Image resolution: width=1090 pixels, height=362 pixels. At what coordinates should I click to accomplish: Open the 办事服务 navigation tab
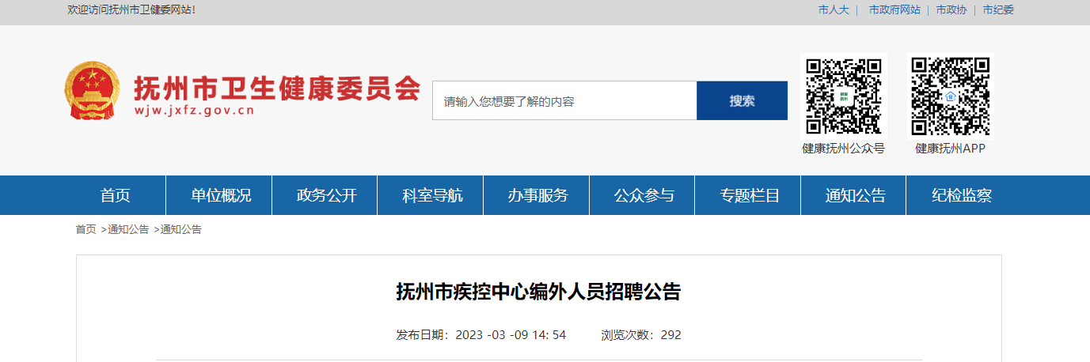pos(537,195)
